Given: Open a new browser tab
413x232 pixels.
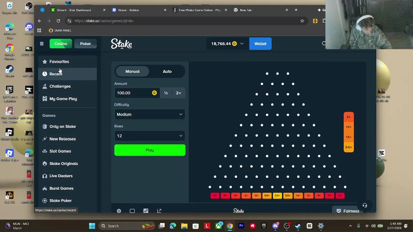Looking at the screenshot, I should tap(296, 10).
